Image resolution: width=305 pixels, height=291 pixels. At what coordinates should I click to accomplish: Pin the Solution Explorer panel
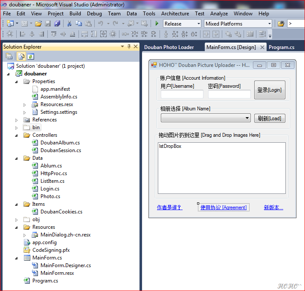pos(129,46)
